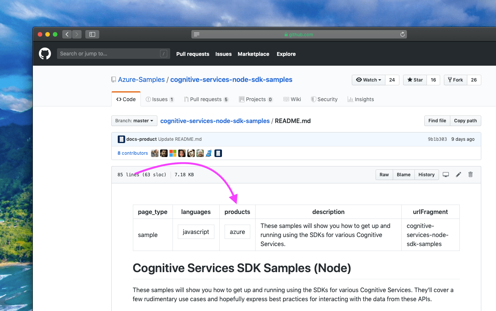Open the Wiki tab
The image size is (496, 311).
click(292, 99)
